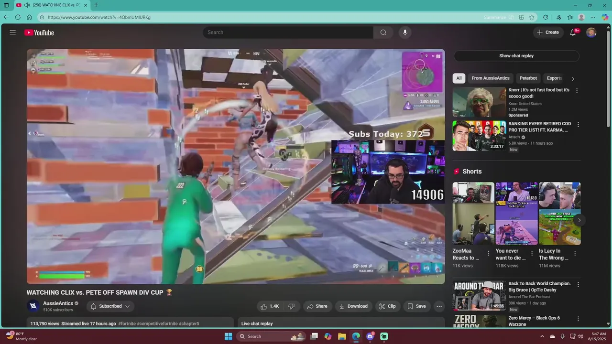612x344 pixels.
Task: Go to the browser home page
Action: point(29,17)
